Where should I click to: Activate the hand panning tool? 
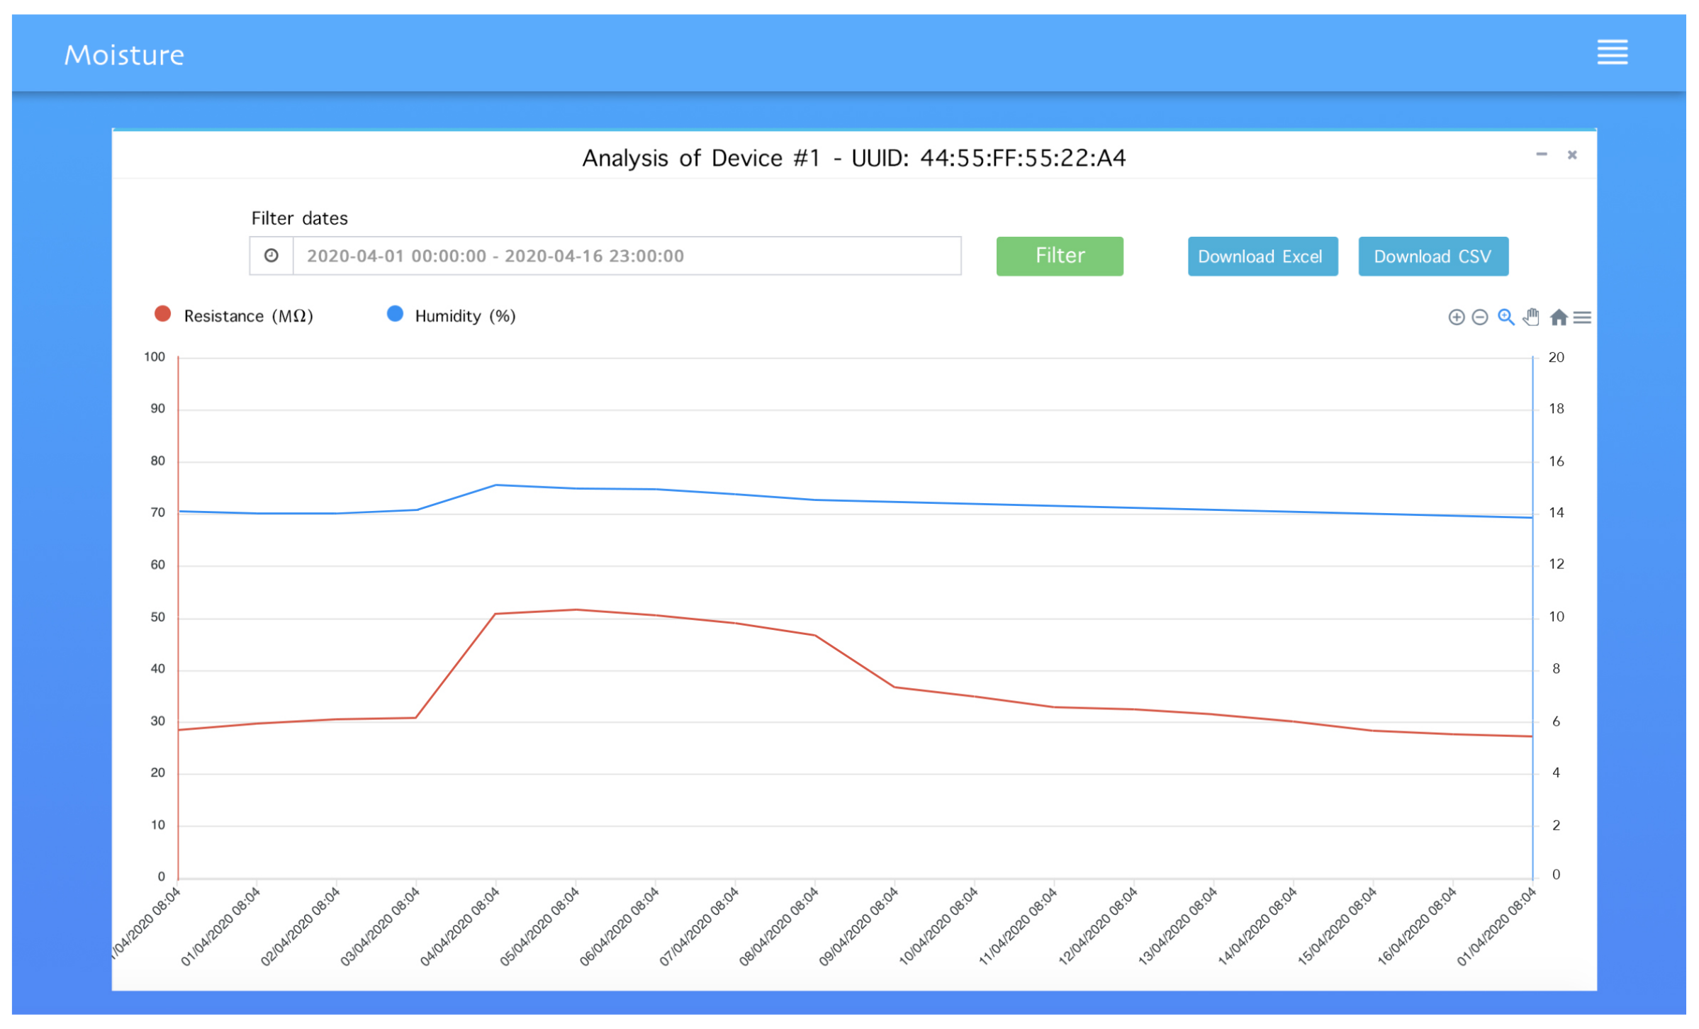click(x=1531, y=317)
